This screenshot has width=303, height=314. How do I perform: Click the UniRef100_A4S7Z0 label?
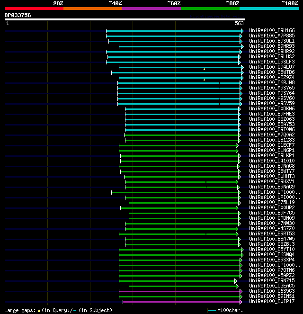(x=272, y=228)
